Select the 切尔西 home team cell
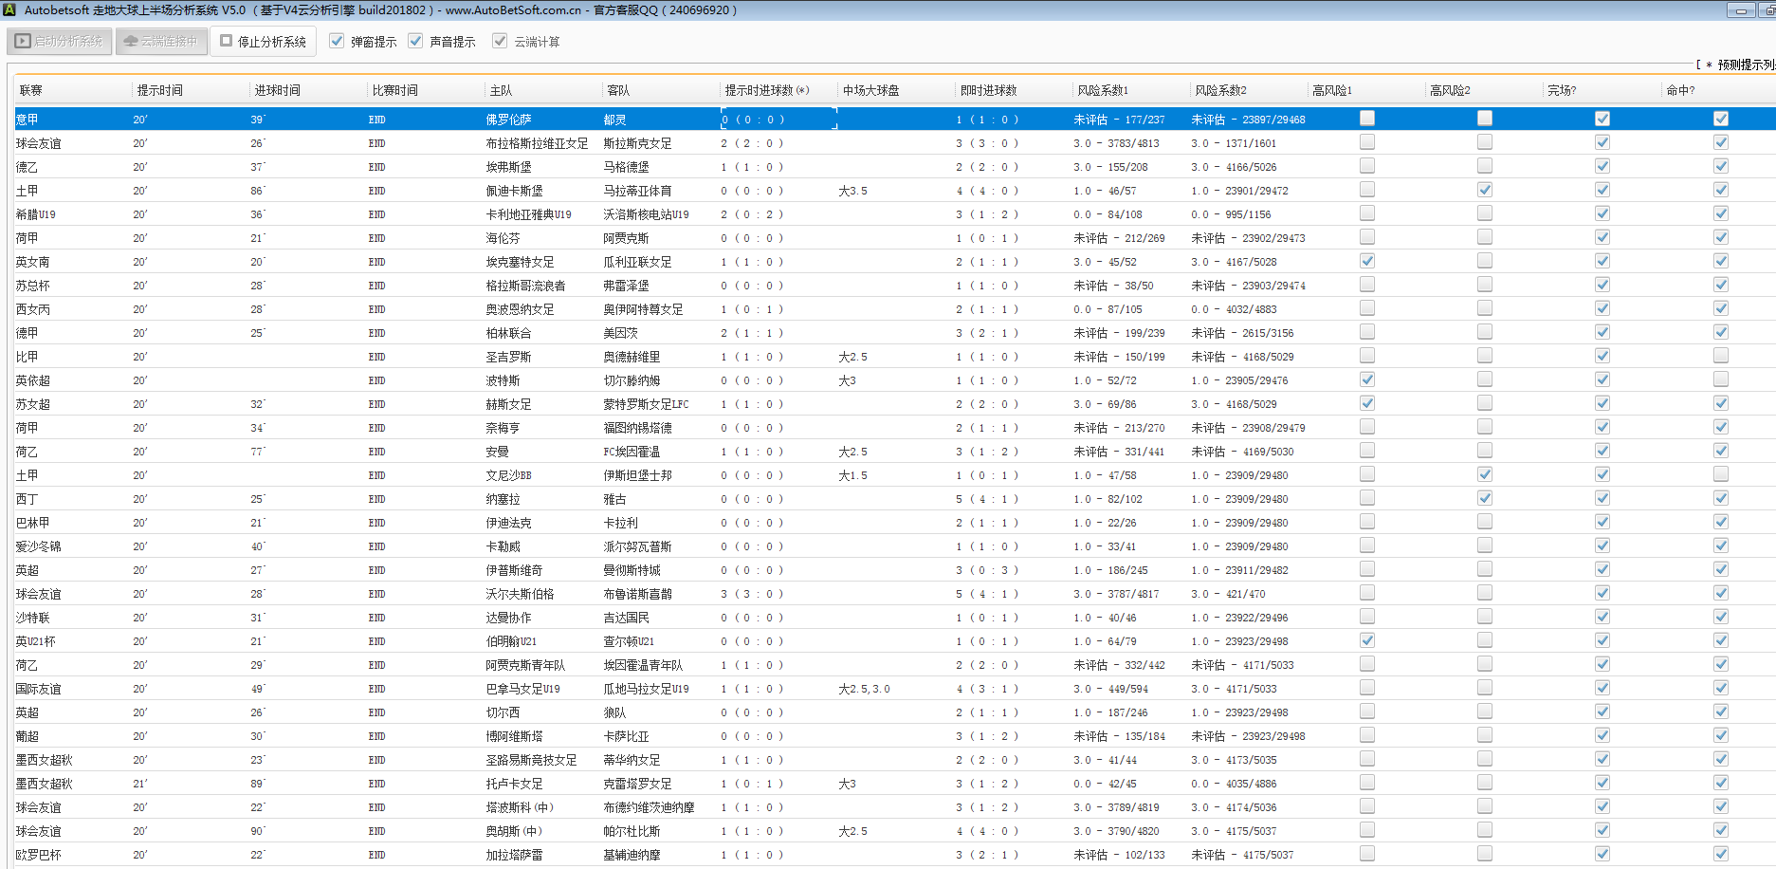 tap(503, 712)
